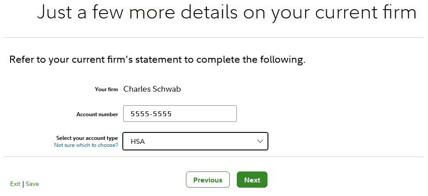Open the Select your account type dropdown

point(195,141)
